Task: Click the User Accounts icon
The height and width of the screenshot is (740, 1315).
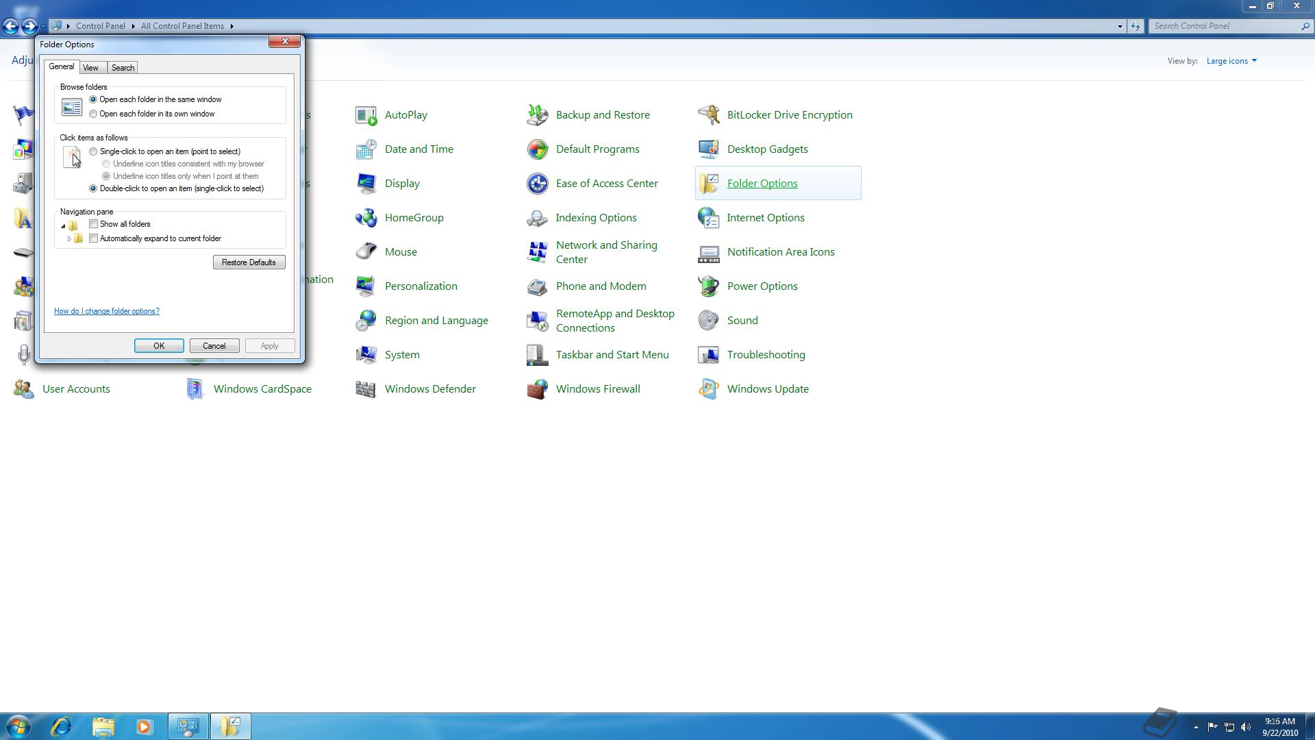Action: click(x=24, y=389)
